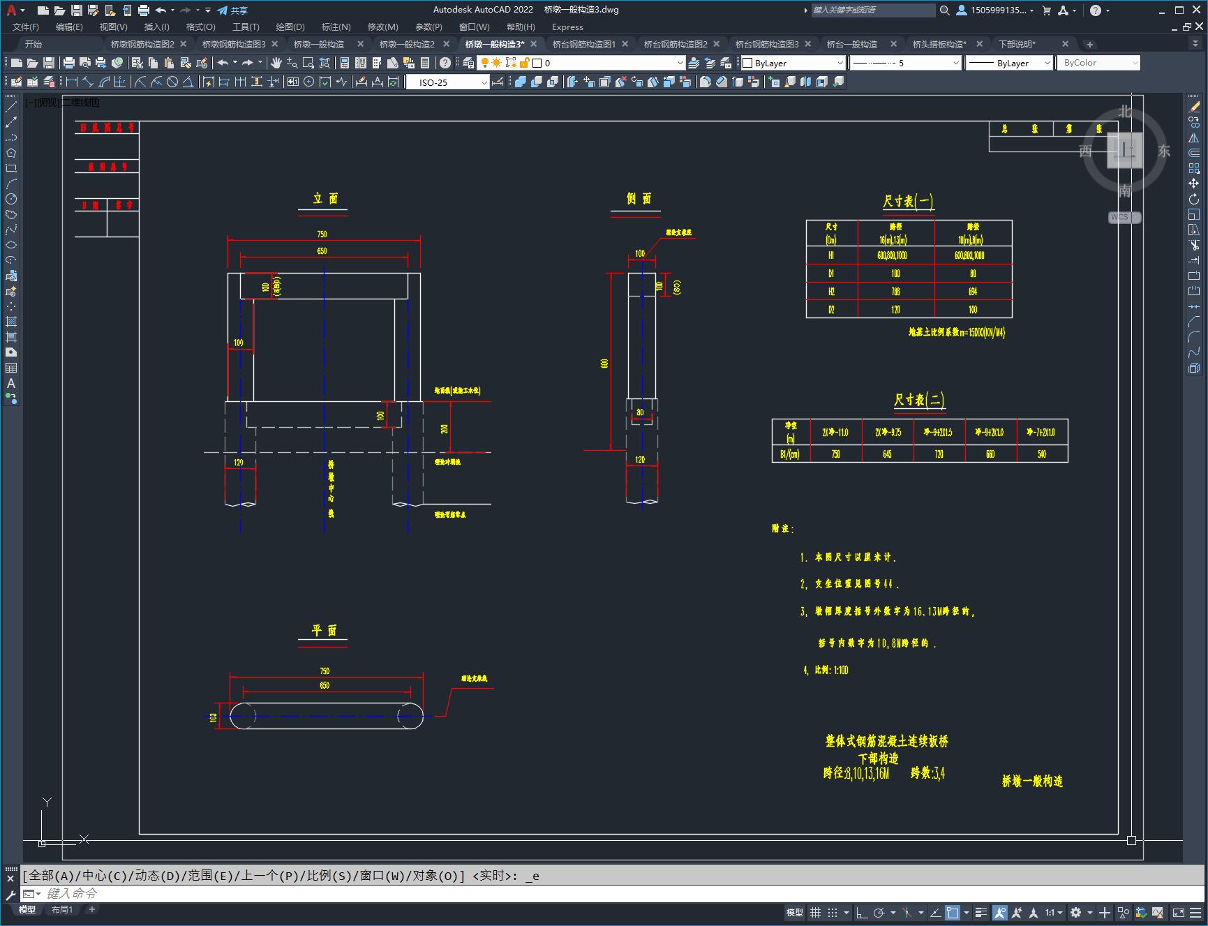This screenshot has width=1208, height=926.
Task: Select the Circle draw tool
Action: pyautogui.click(x=11, y=199)
